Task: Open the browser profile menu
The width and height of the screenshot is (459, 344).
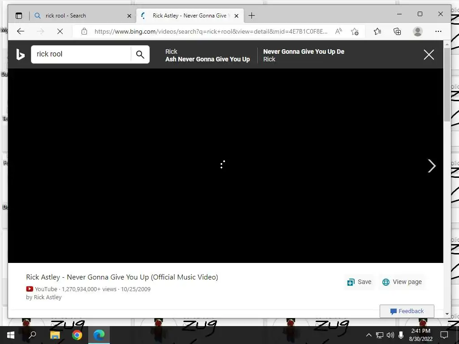Action: [x=418, y=31]
